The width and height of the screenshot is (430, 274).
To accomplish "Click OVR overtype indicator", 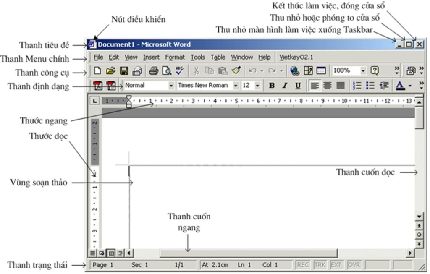I will pos(354,265).
